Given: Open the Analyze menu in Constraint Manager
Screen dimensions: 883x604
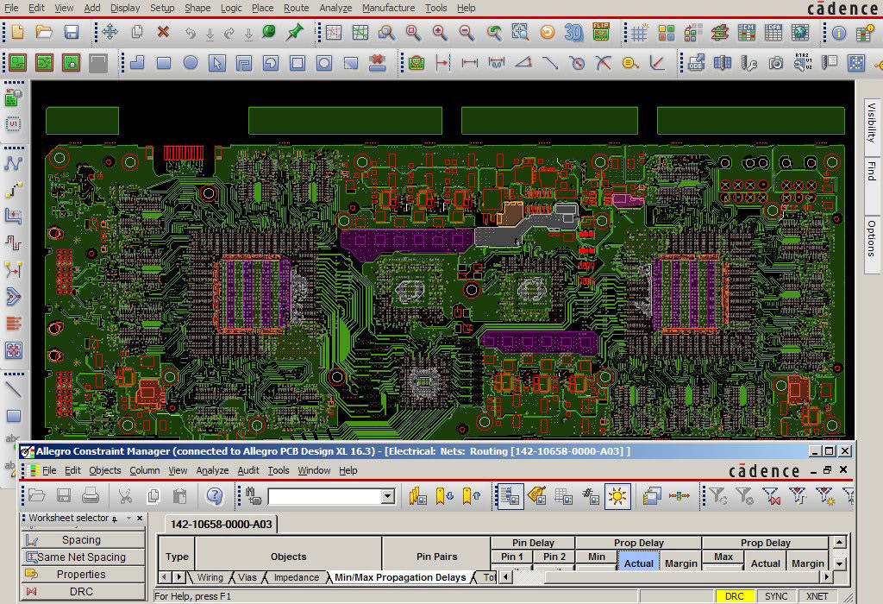Looking at the screenshot, I should [211, 470].
